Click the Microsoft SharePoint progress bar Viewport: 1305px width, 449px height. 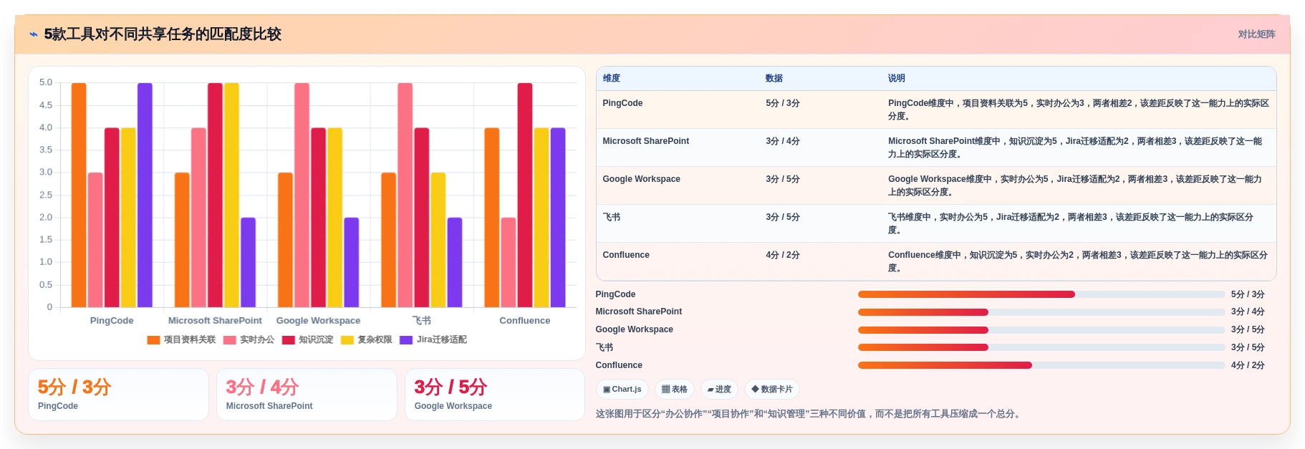[1041, 312]
